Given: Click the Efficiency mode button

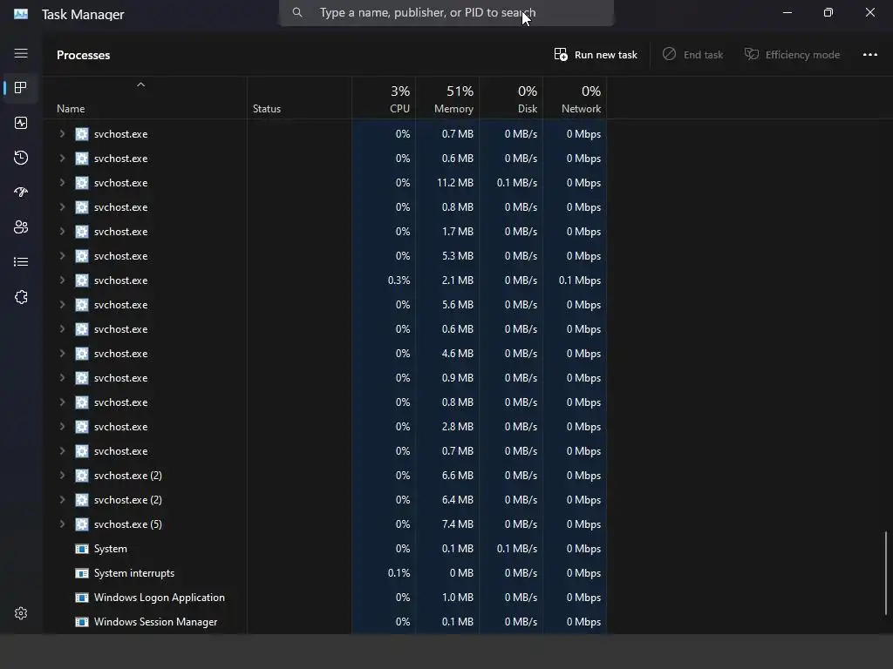Looking at the screenshot, I should click(x=792, y=55).
